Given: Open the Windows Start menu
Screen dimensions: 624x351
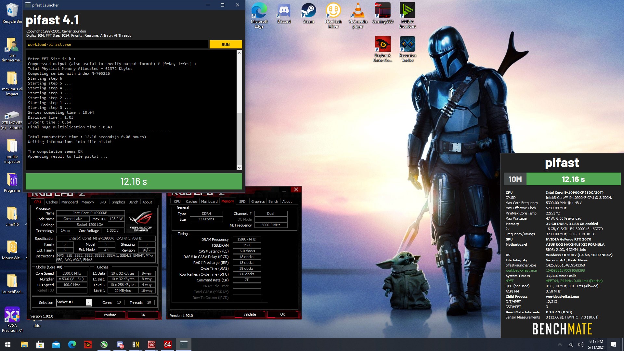Looking at the screenshot, I should click(x=8, y=344).
